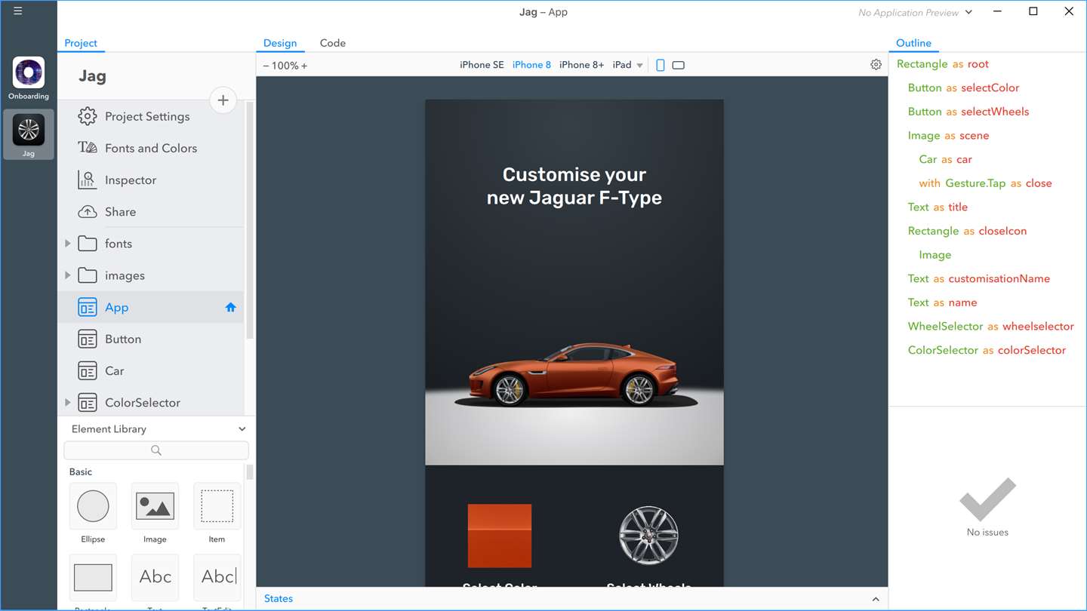This screenshot has width=1087, height=611.
Task: Select 'Button as selectColor' in the outline
Action: coord(963,88)
